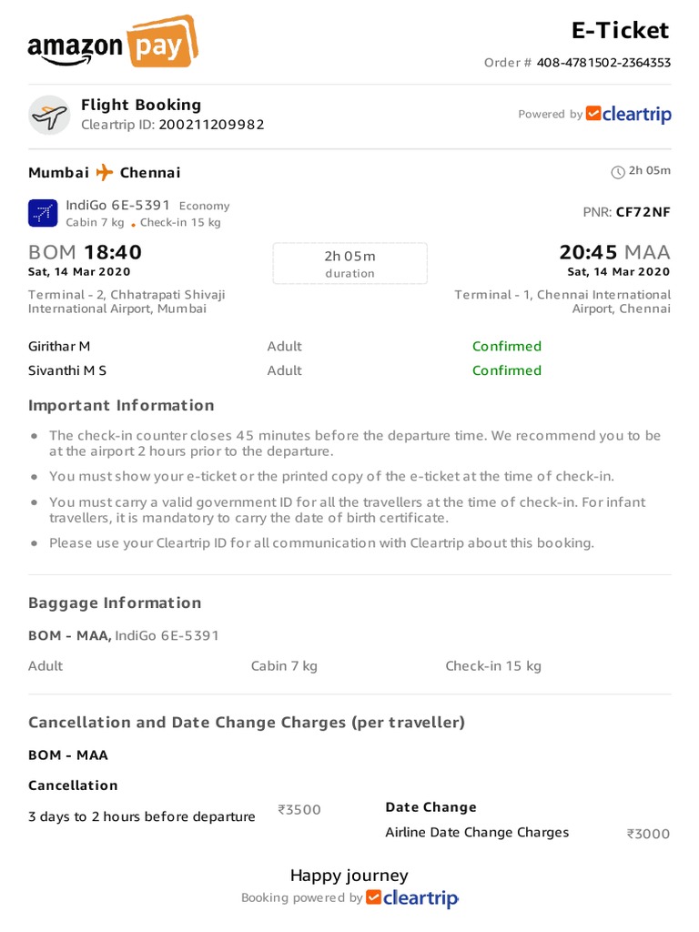
Task: Click the ₹3500 cancellation charge
Action: click(x=299, y=810)
